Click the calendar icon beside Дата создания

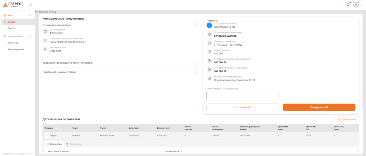(45, 31)
